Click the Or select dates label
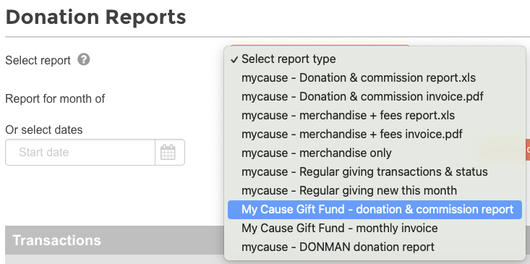Viewport: 530px width, 264px height. 44,129
